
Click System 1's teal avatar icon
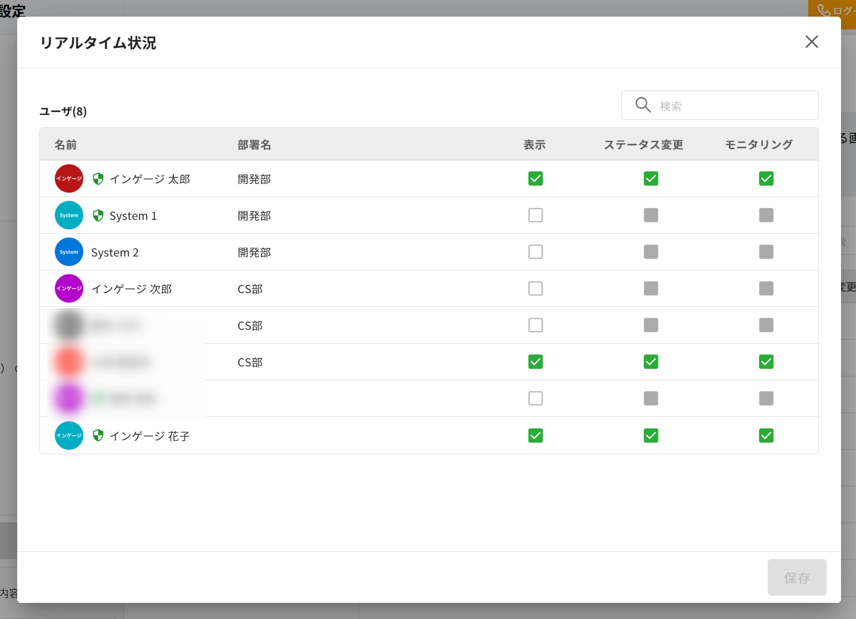pos(69,215)
